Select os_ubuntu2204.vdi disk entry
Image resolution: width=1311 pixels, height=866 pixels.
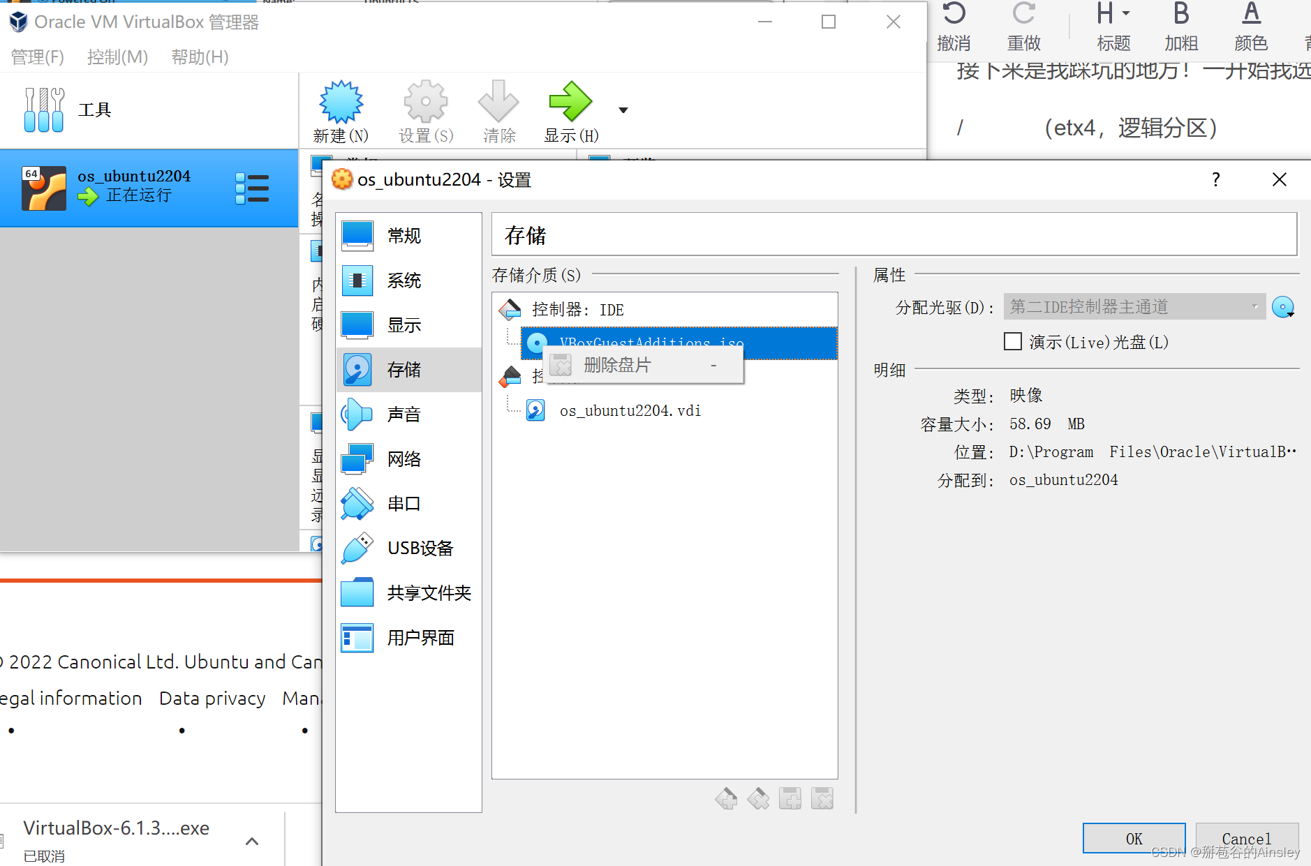coord(630,410)
